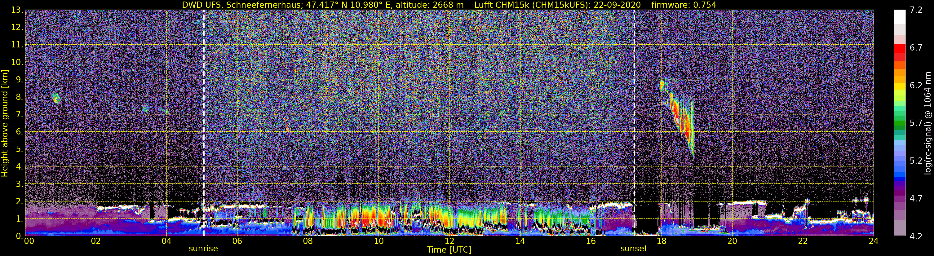The image size is (934, 256).
Task: Click the time tick label '06'
Action: pos(237,241)
